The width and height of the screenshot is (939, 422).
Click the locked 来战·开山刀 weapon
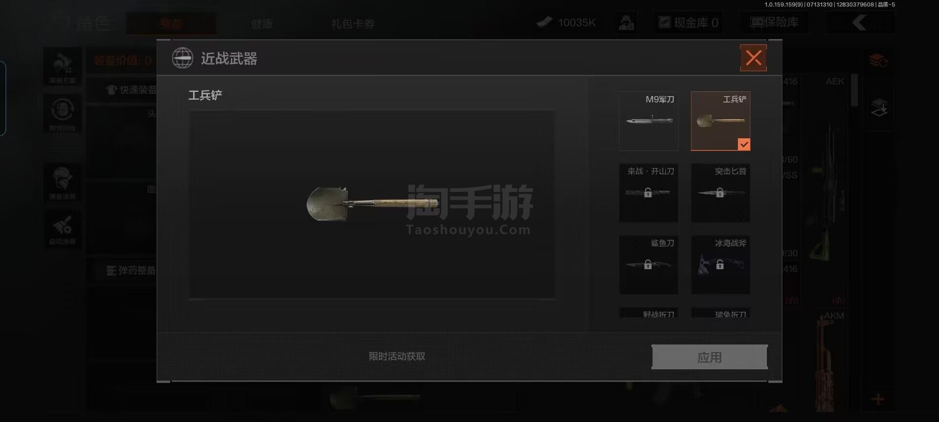pyautogui.click(x=648, y=193)
